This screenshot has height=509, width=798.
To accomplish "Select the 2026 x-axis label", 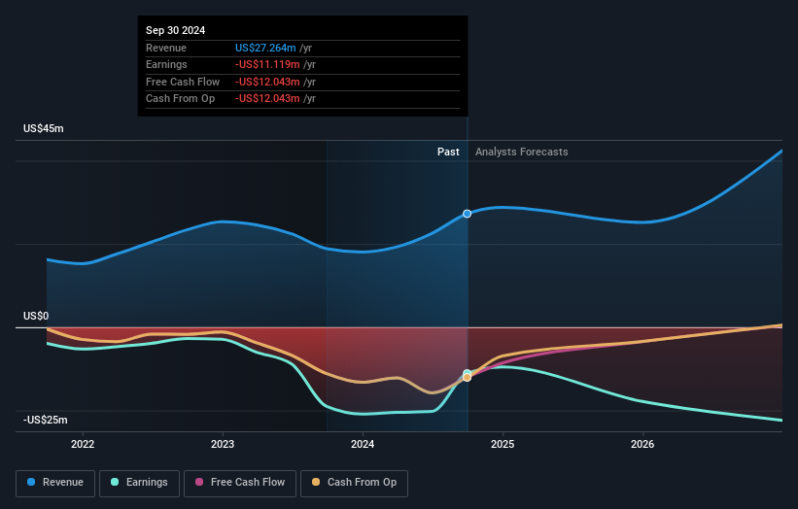I will [x=642, y=444].
